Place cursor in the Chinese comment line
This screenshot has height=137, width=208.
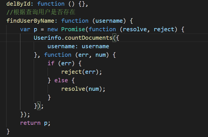(41, 12)
